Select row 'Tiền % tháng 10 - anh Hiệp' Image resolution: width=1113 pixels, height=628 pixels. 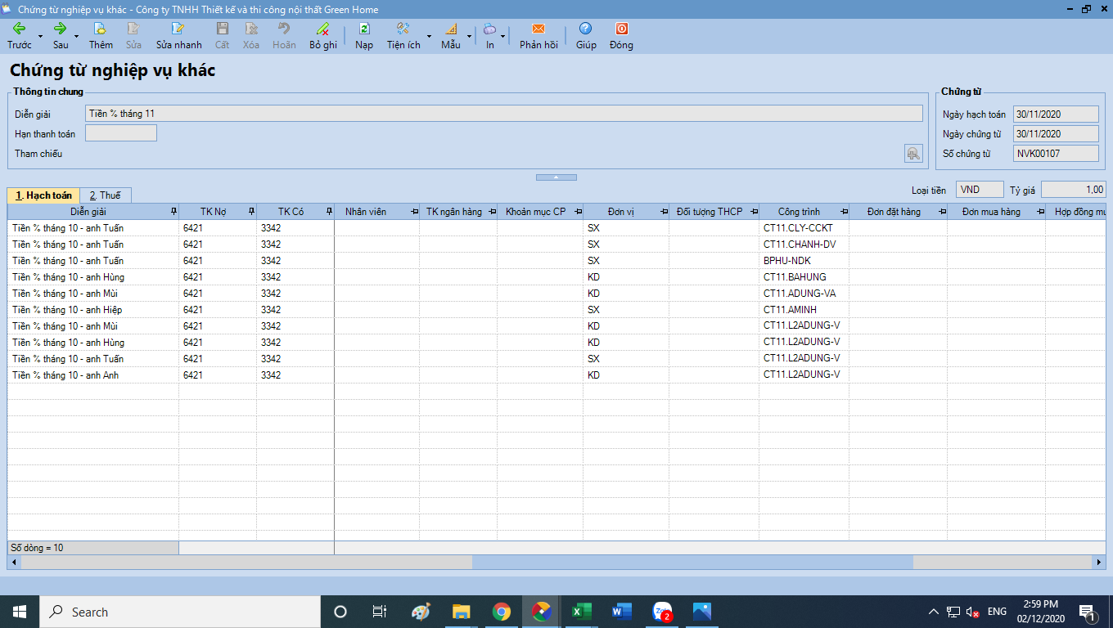click(x=556, y=310)
